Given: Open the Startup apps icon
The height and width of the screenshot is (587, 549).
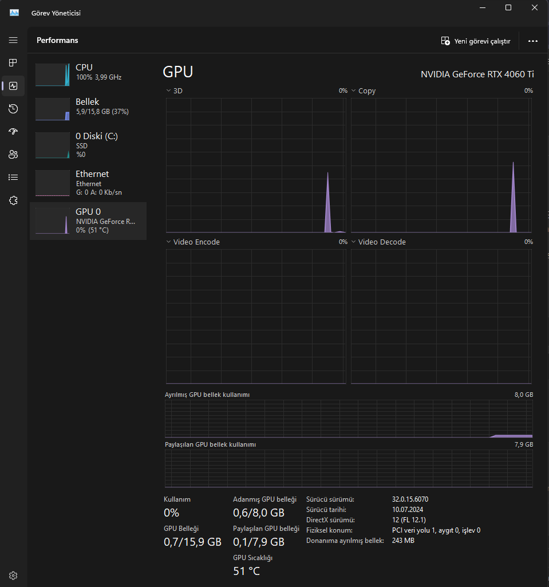Looking at the screenshot, I should pyautogui.click(x=13, y=131).
